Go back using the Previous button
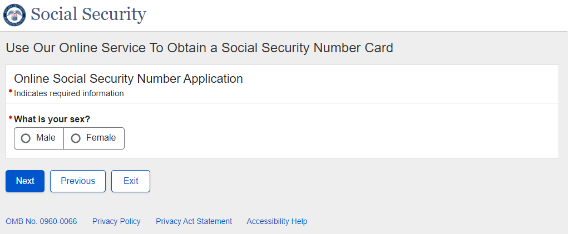Viewport: 568px width, 234px height. point(78,181)
